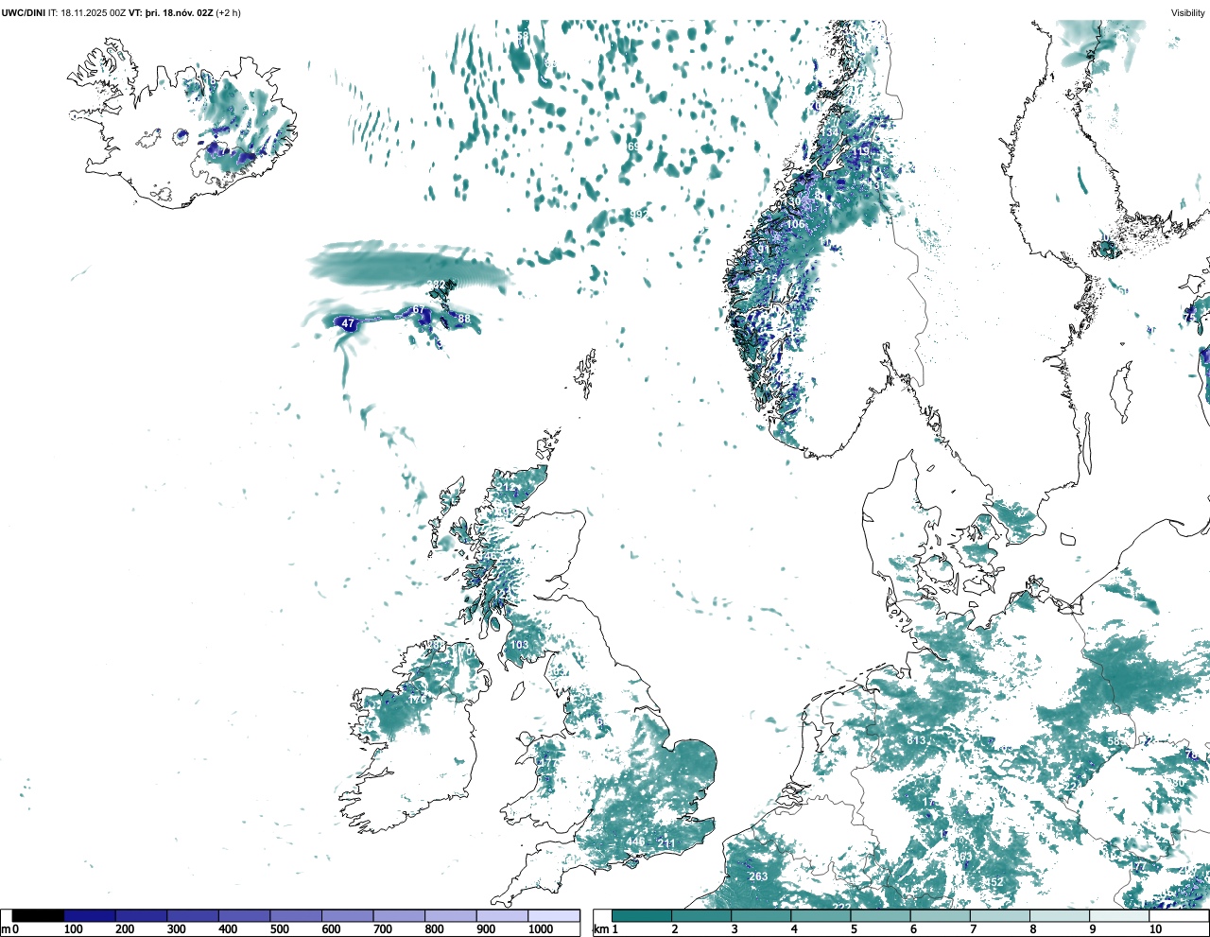Click the 700–800 m legend swatch
Screen dimensions: 1210x937
399,915
